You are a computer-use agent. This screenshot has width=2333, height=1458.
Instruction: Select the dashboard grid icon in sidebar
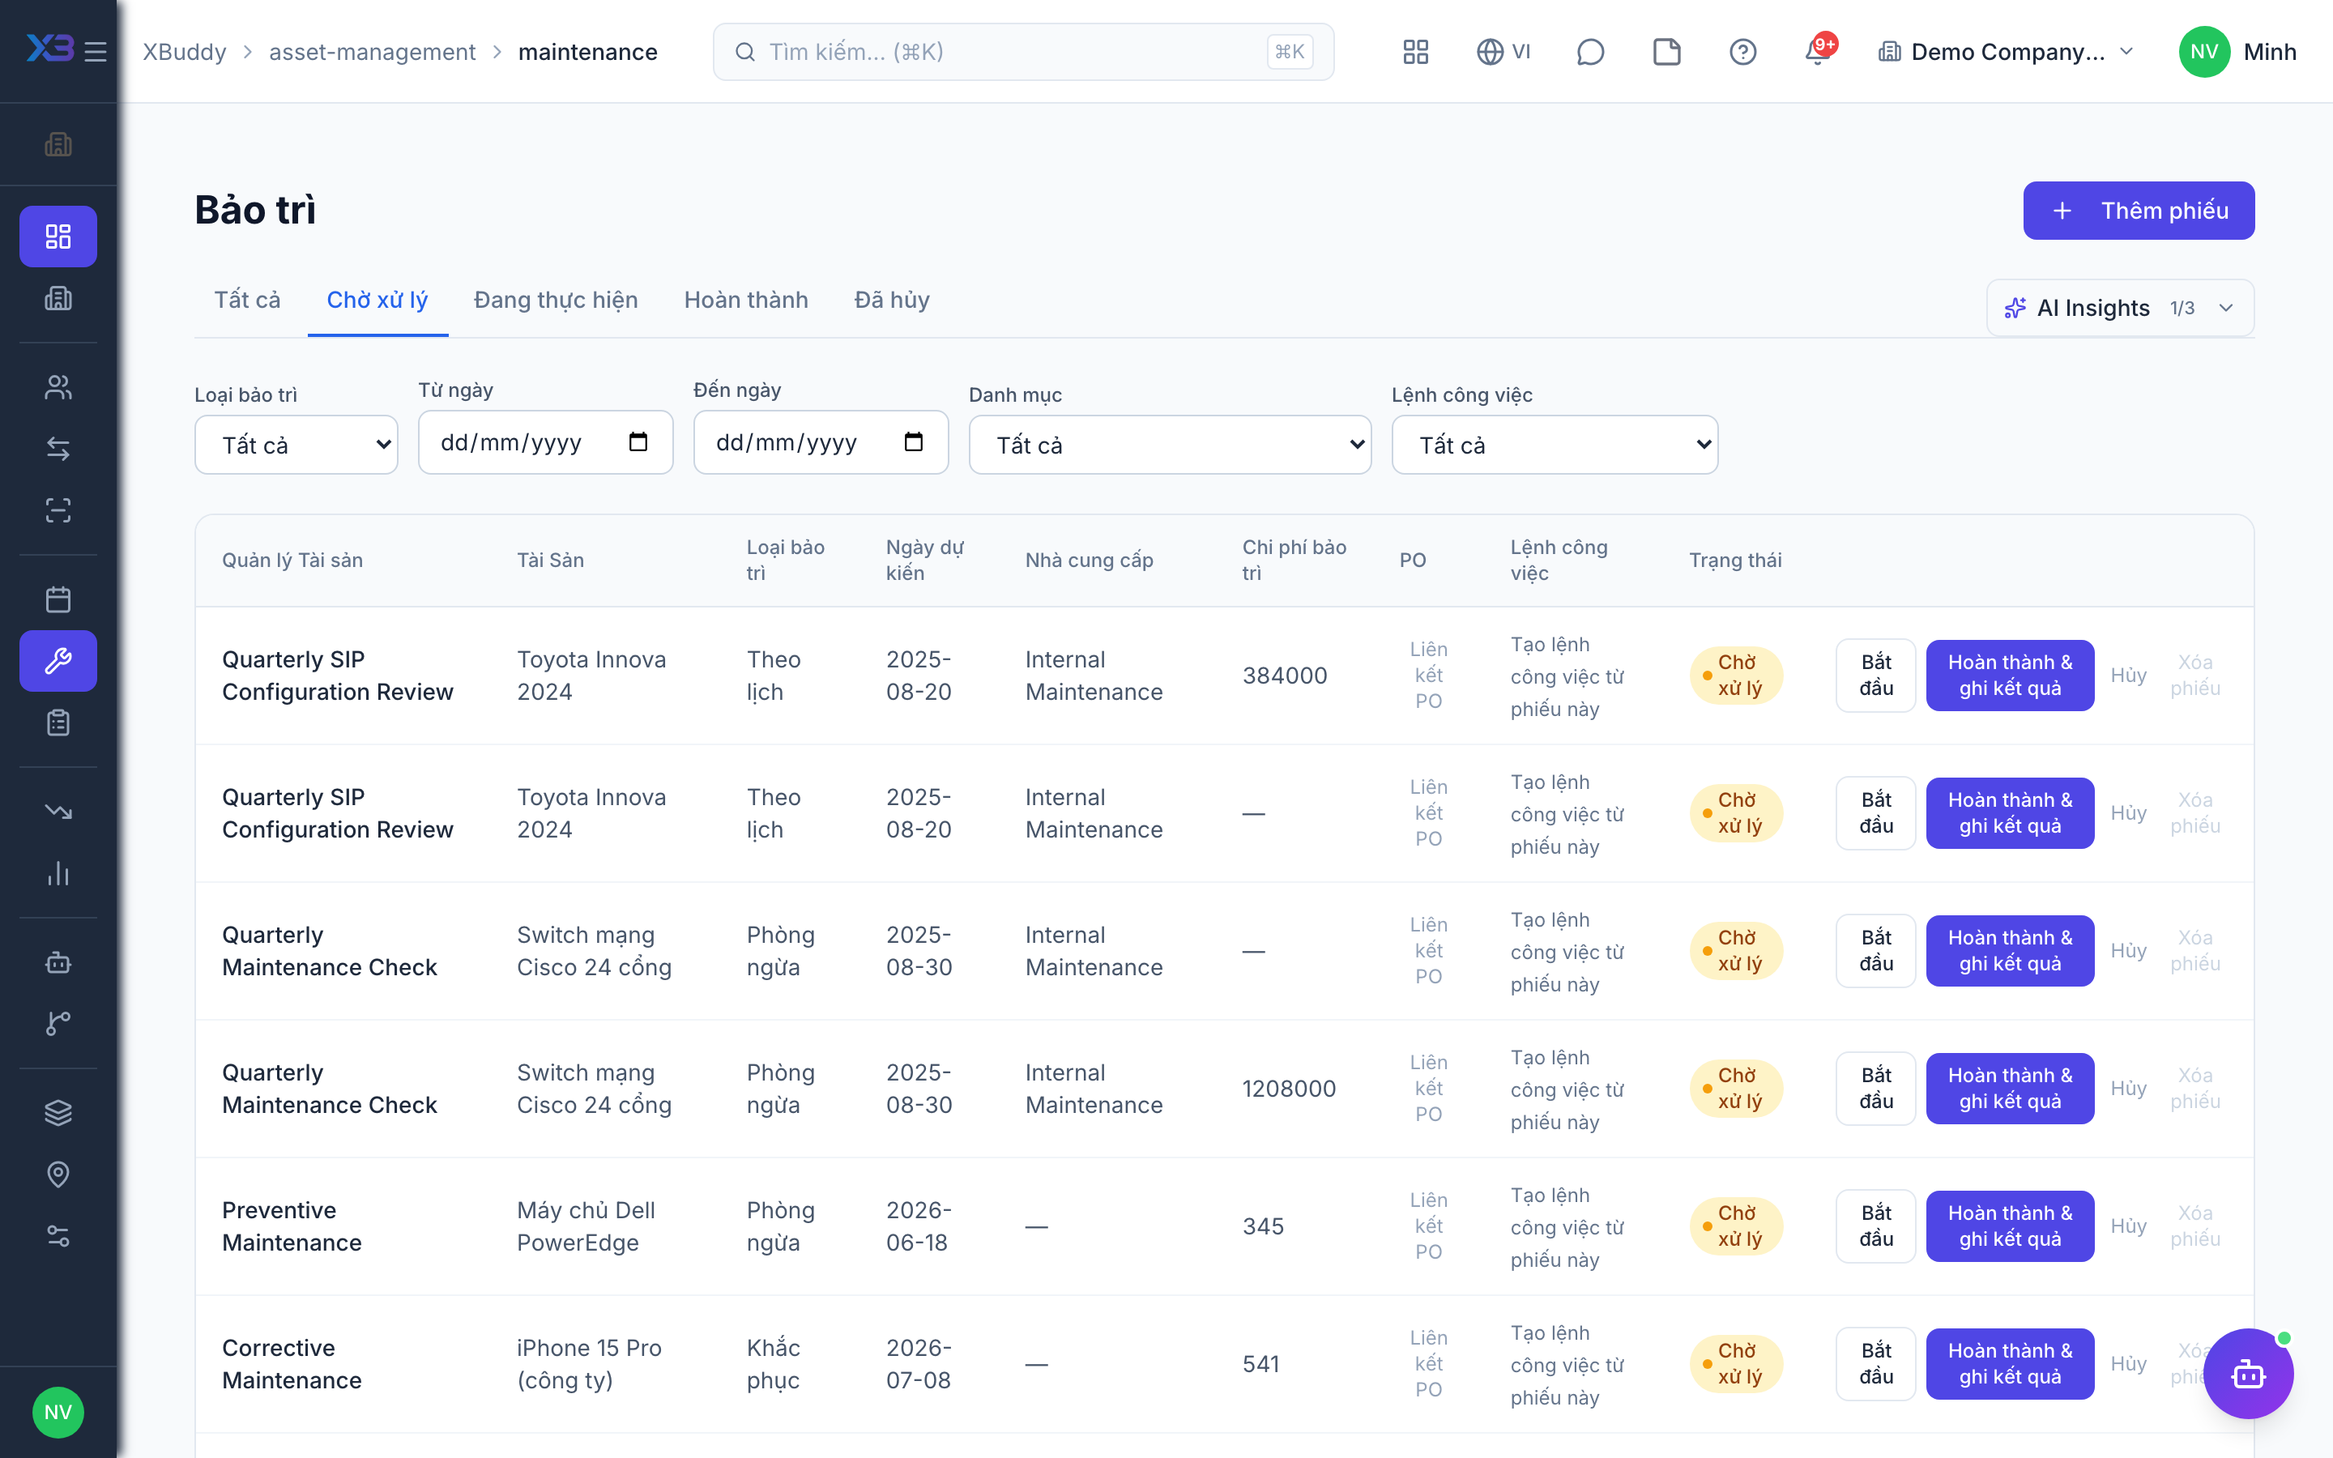click(x=58, y=237)
